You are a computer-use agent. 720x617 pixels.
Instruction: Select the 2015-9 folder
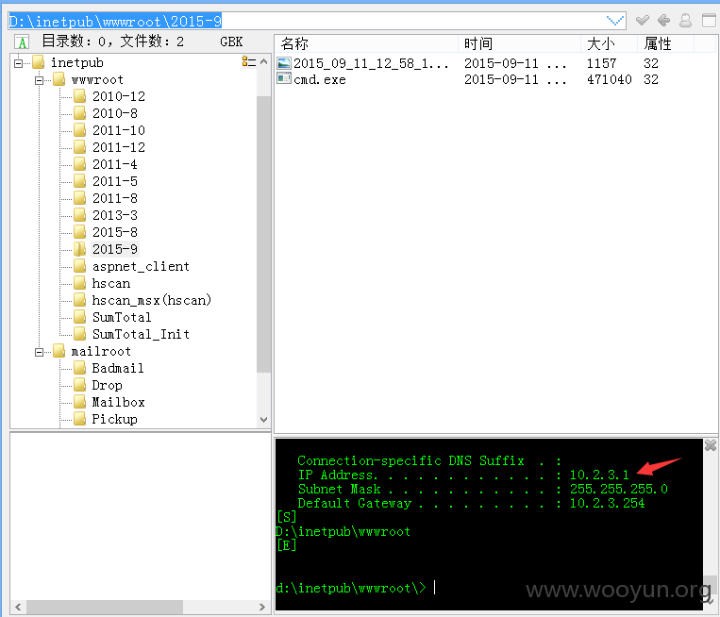pyautogui.click(x=115, y=249)
